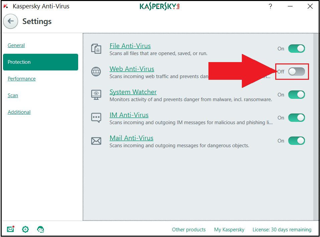Open the Performance settings section
This screenshot has width=320, height=237.
(22, 79)
